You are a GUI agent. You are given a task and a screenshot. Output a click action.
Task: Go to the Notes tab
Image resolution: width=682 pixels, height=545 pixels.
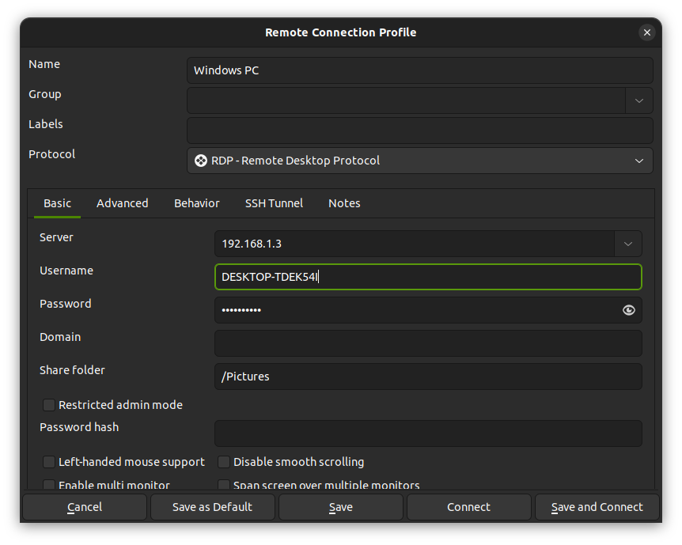[x=344, y=203]
